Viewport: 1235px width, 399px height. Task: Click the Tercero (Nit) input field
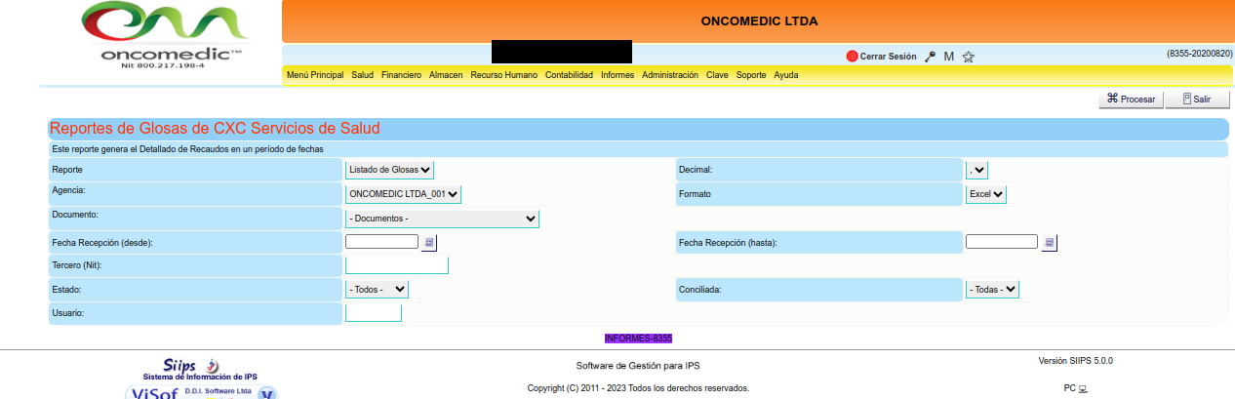coord(396,265)
